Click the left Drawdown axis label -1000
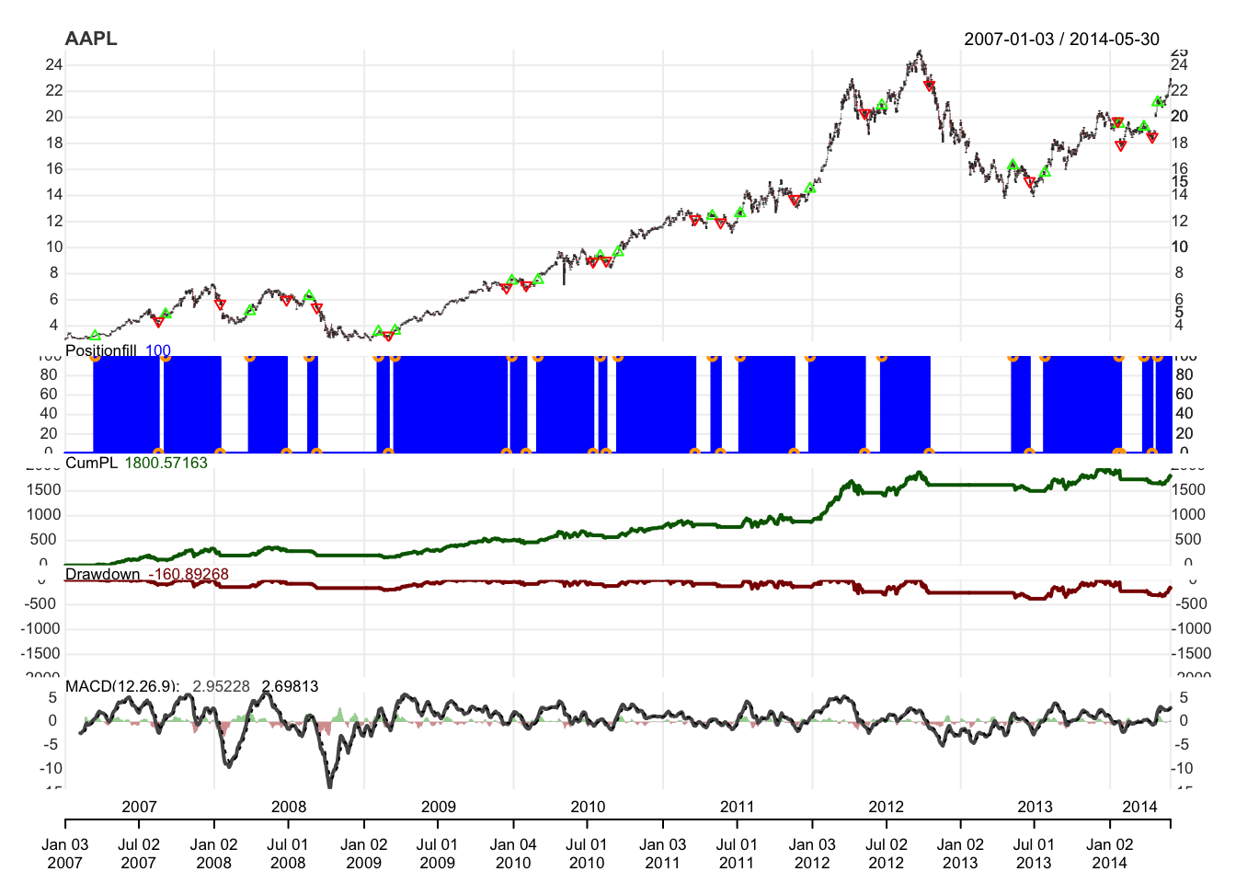 pyautogui.click(x=40, y=628)
